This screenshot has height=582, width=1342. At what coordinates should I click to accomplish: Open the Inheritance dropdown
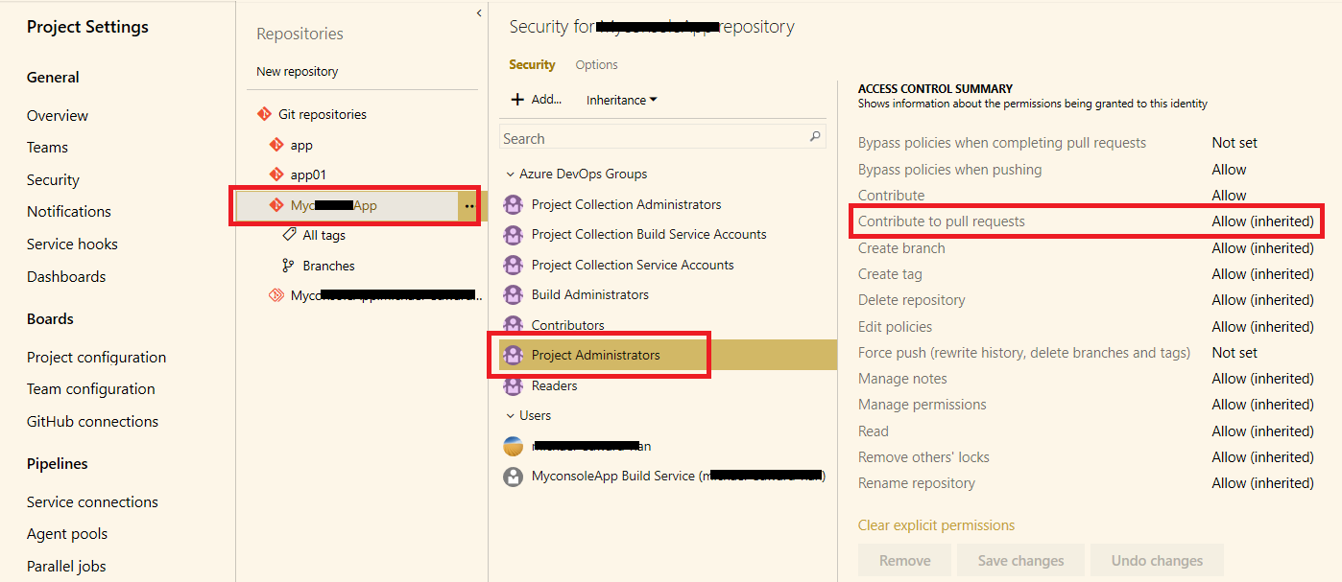tap(621, 100)
